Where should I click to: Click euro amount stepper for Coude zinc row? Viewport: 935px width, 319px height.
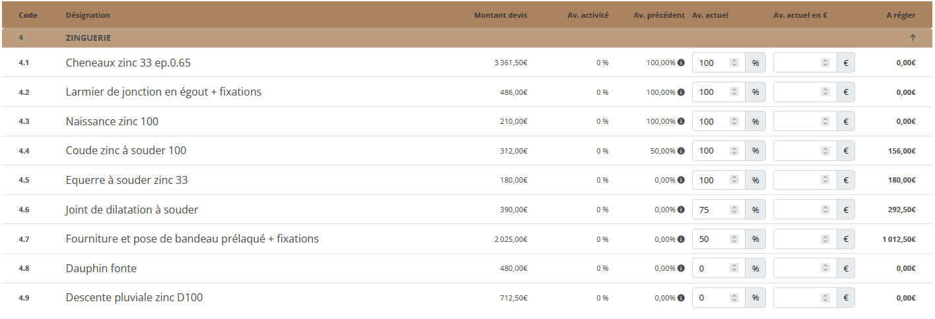click(x=825, y=151)
